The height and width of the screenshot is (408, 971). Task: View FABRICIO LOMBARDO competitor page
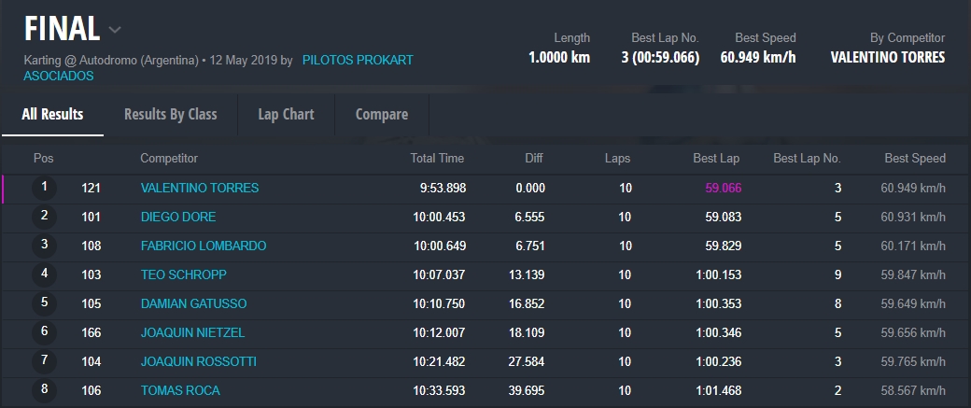click(203, 246)
